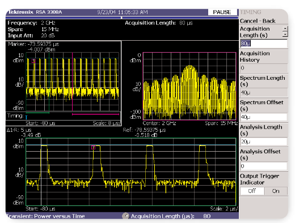Click the Spectrum Offset value field
This screenshot has width=295, height=223.
264,117
